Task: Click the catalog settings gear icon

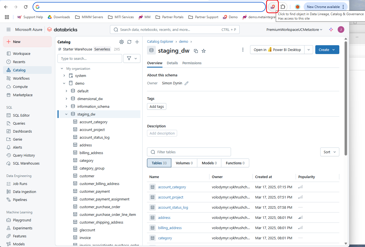Action: (x=122, y=42)
